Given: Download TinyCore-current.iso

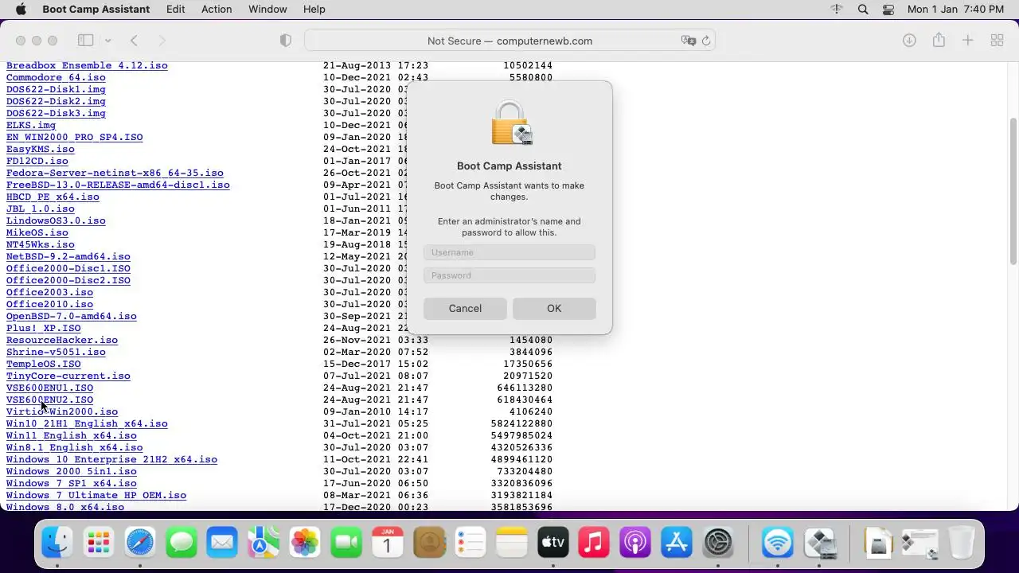Looking at the screenshot, I should click(x=68, y=376).
